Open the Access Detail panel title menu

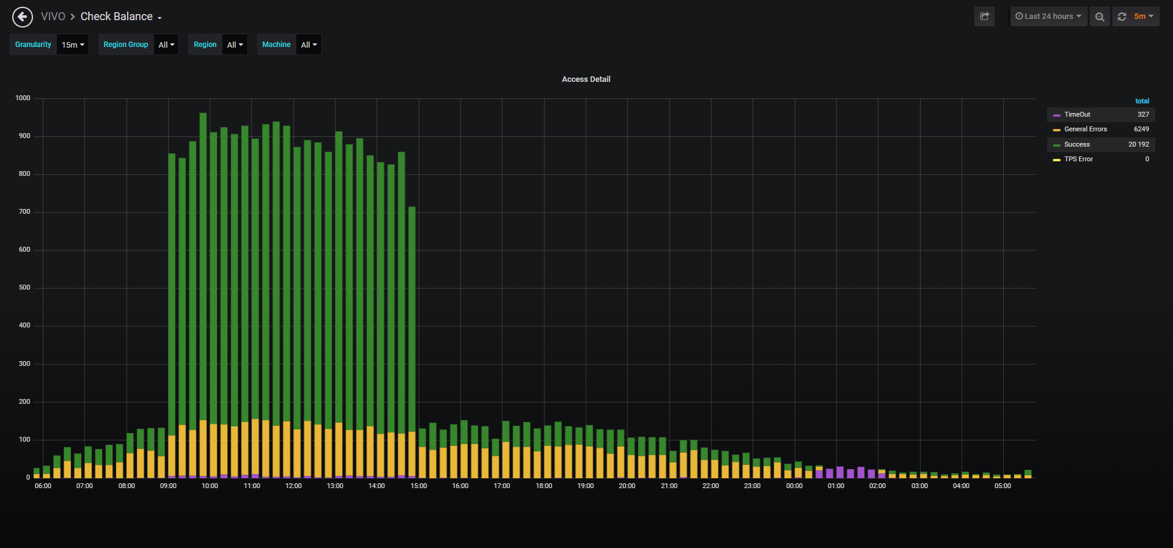(x=586, y=79)
